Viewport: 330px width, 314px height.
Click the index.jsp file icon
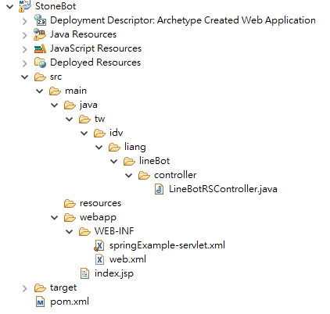coord(84,273)
